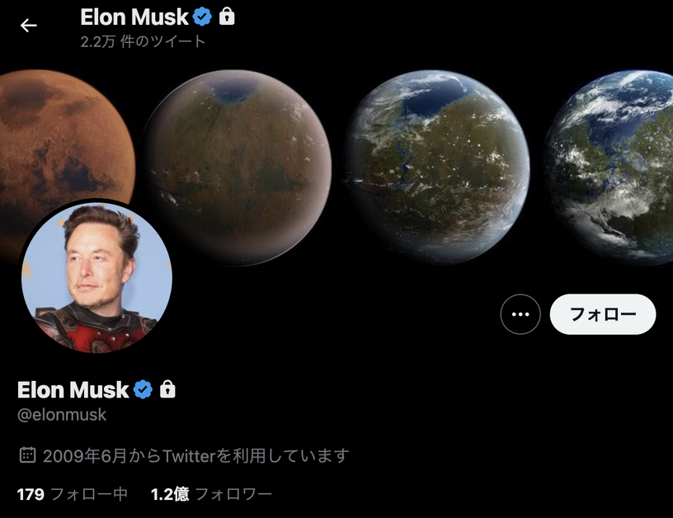Click the lock icon in the header
The image size is (673, 518).
pyautogui.click(x=227, y=16)
